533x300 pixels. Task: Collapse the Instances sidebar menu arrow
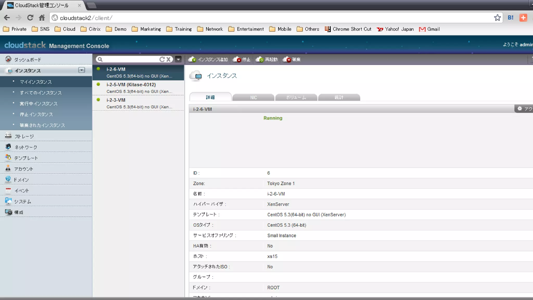pos(81,70)
